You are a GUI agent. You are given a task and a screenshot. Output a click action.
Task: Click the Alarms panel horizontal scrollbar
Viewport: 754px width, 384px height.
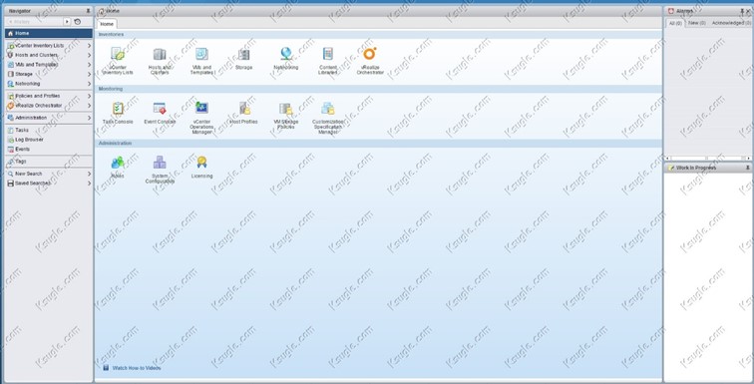click(x=707, y=159)
